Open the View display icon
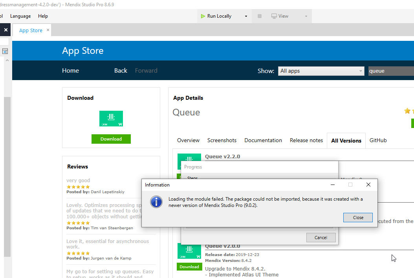The image size is (414, 278). coord(274,16)
